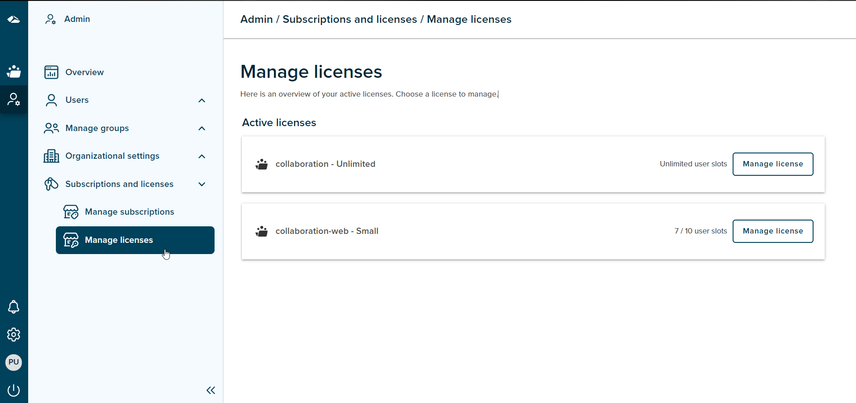
Task: Collapse the Users section chevron
Action: [x=202, y=101]
